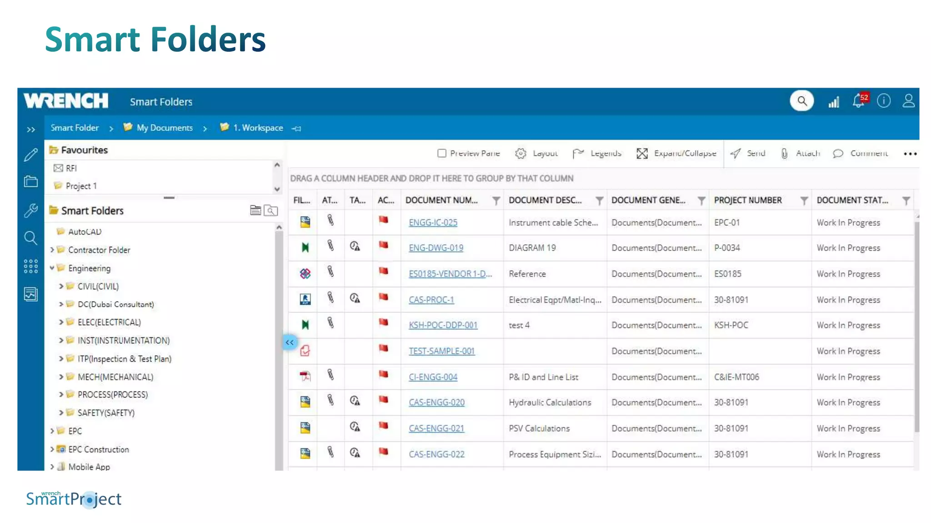This screenshot has height=523, width=931.
Task: Click the info circle icon in header
Action: coord(883,101)
